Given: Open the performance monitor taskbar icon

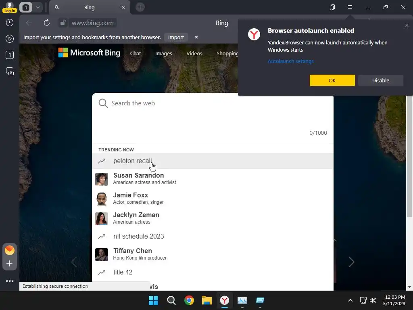Looking at the screenshot, I should pos(242,300).
